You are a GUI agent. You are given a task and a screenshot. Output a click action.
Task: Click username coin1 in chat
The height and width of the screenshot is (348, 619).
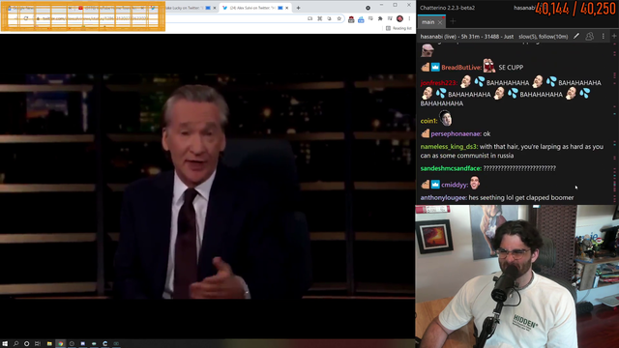(428, 121)
